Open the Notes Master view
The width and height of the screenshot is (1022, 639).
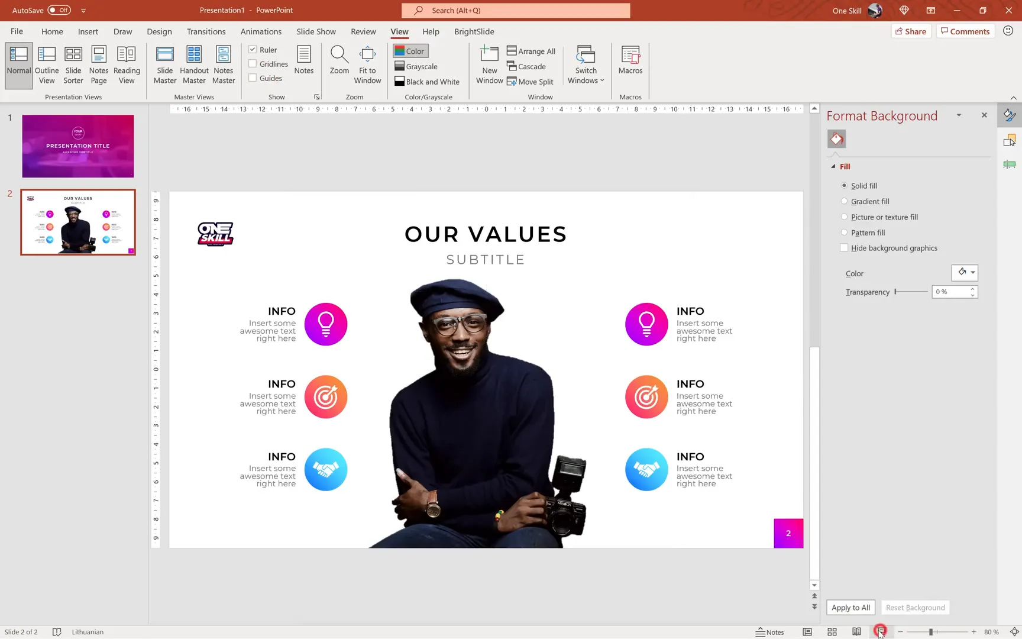pyautogui.click(x=224, y=65)
